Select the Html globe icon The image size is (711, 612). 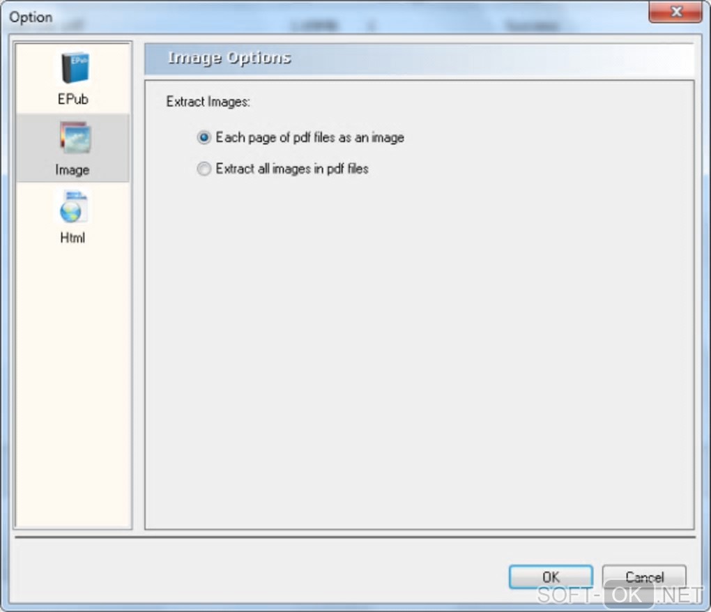[72, 207]
